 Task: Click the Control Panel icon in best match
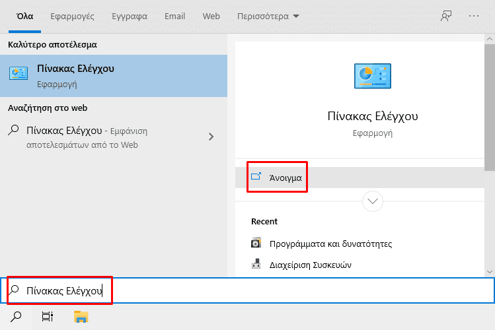tap(19, 73)
